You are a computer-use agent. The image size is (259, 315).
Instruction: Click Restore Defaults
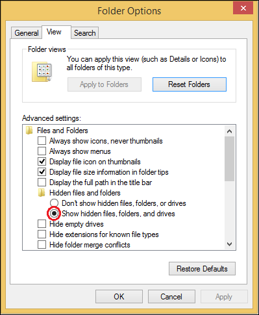pyautogui.click(x=202, y=269)
